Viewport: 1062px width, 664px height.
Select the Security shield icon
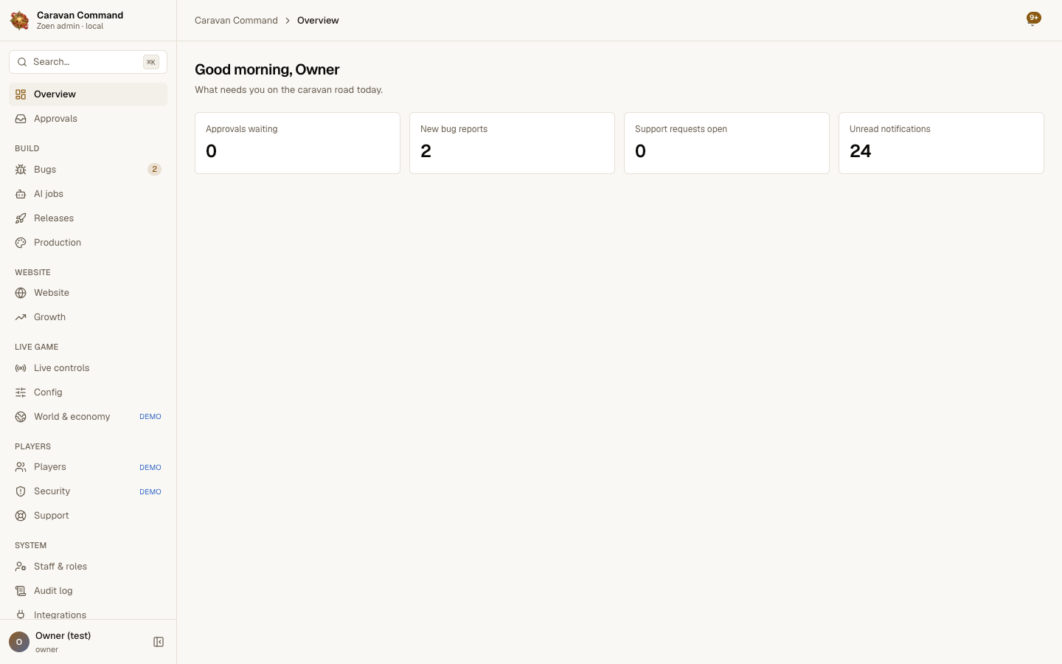coord(21,491)
